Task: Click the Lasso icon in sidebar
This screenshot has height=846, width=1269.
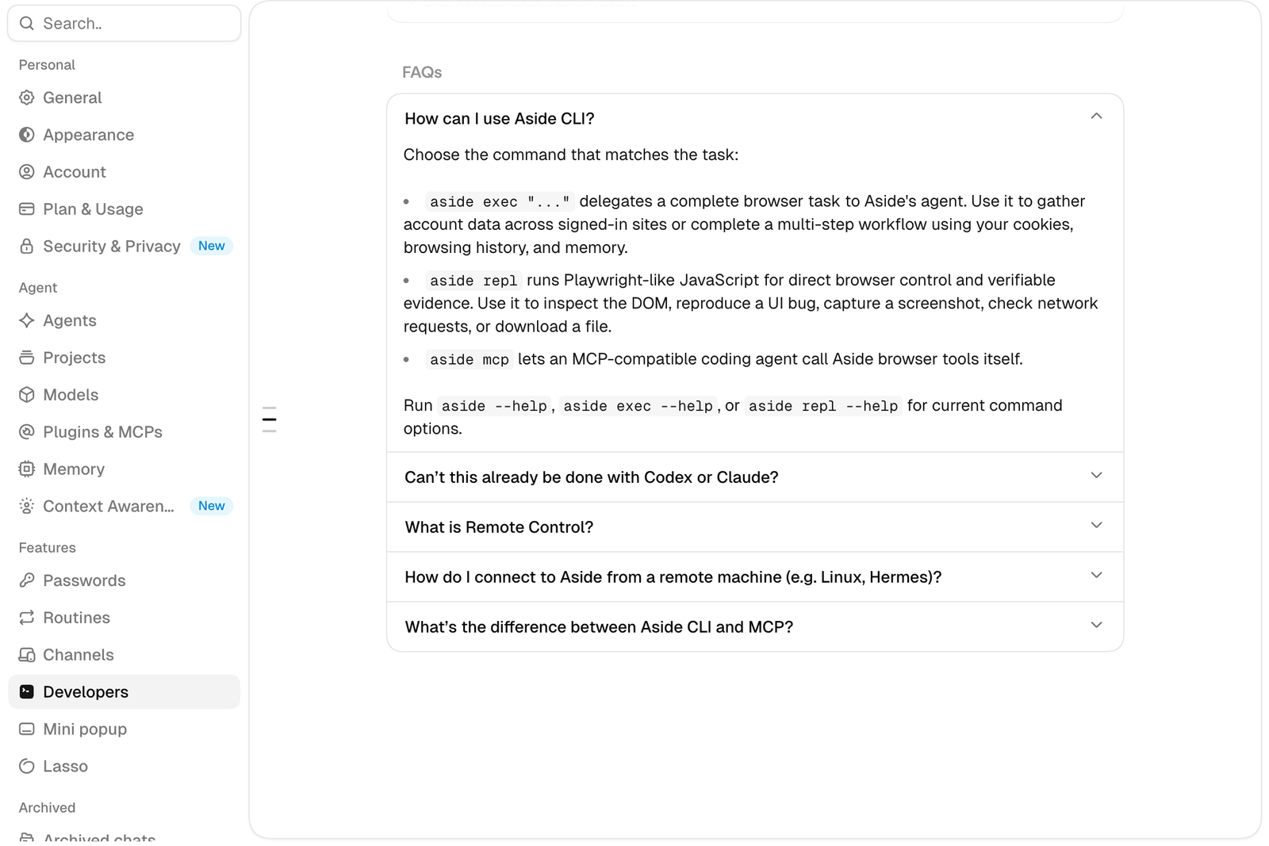Action: click(x=27, y=766)
